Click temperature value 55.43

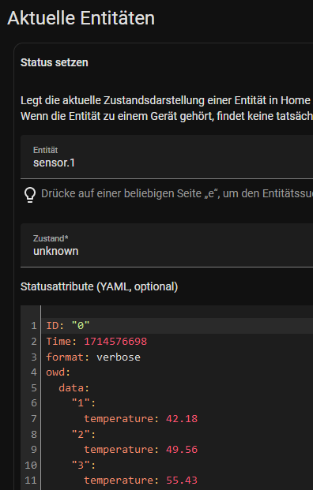[182, 480]
